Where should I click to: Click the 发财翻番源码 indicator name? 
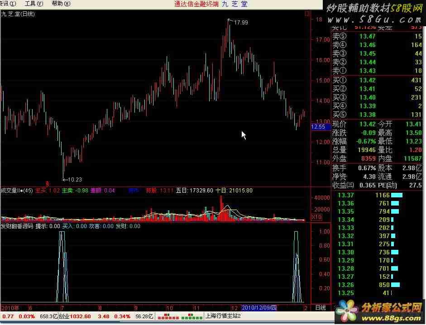tap(17, 226)
